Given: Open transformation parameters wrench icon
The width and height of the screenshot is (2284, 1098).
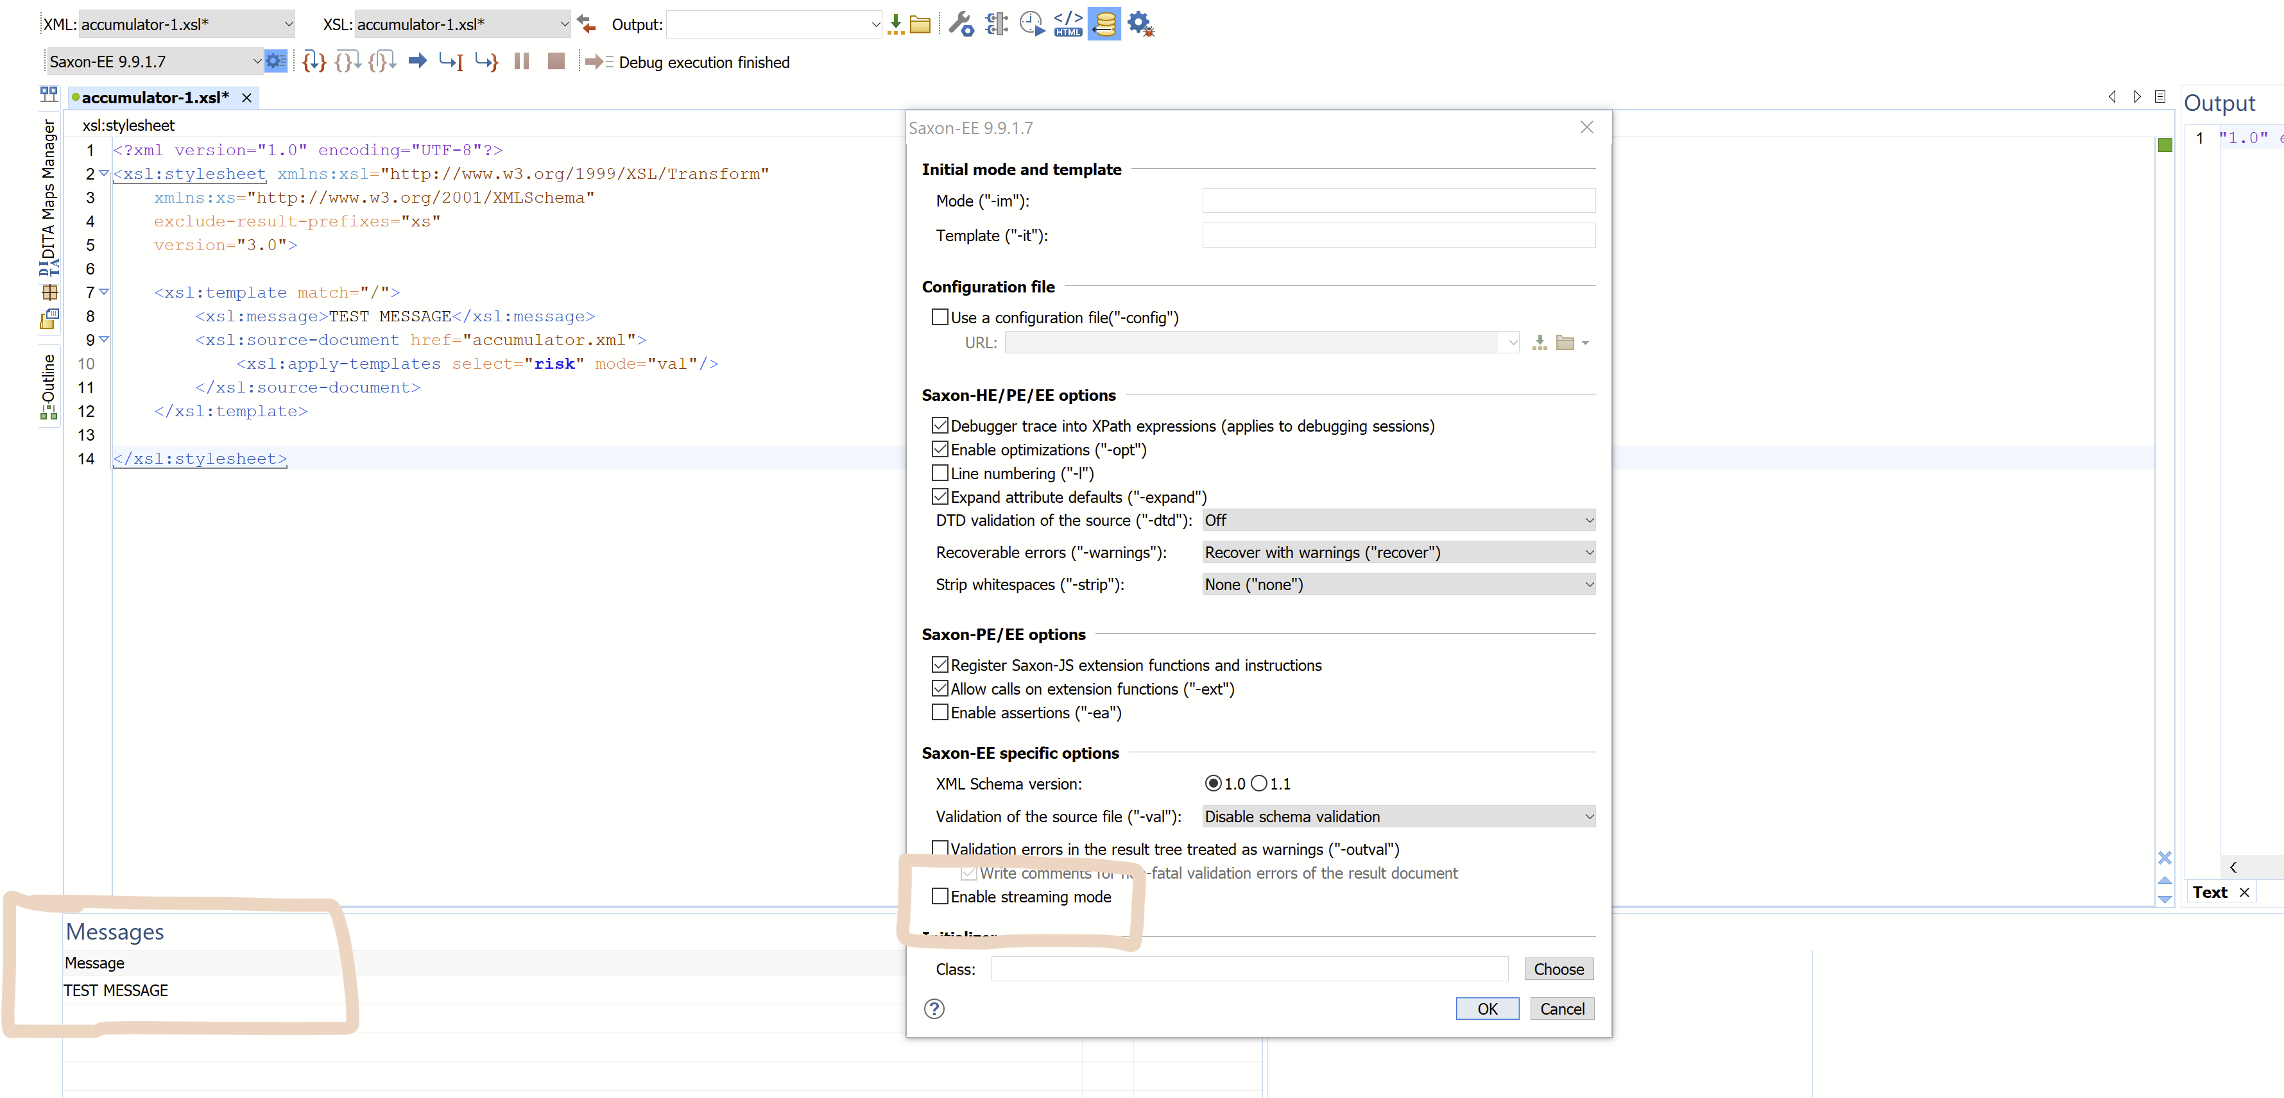Looking at the screenshot, I should pos(960,23).
